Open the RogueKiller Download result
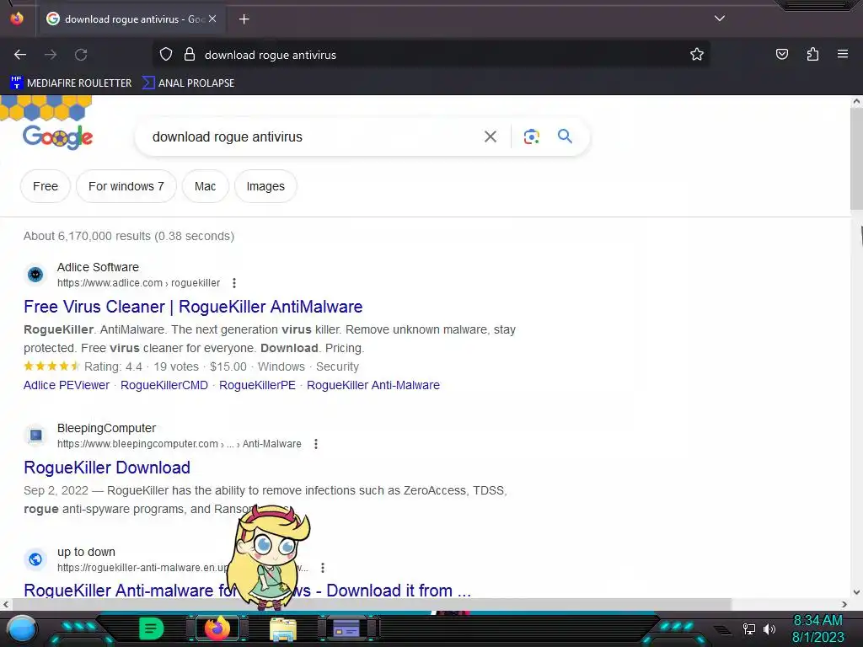Image resolution: width=863 pixels, height=647 pixels. [x=107, y=468]
